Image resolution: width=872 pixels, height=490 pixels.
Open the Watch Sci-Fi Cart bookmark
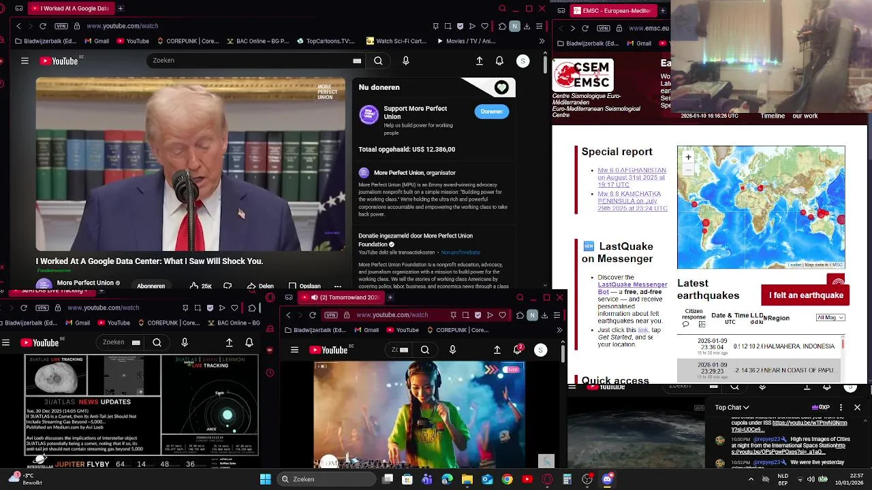click(x=395, y=41)
